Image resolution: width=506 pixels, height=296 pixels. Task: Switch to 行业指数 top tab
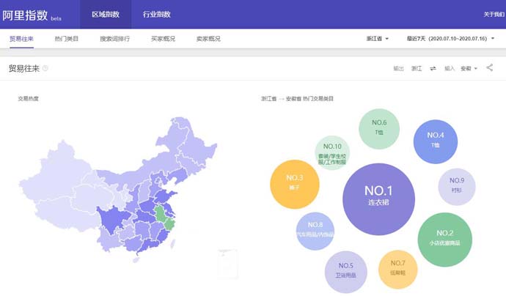pyautogui.click(x=156, y=14)
